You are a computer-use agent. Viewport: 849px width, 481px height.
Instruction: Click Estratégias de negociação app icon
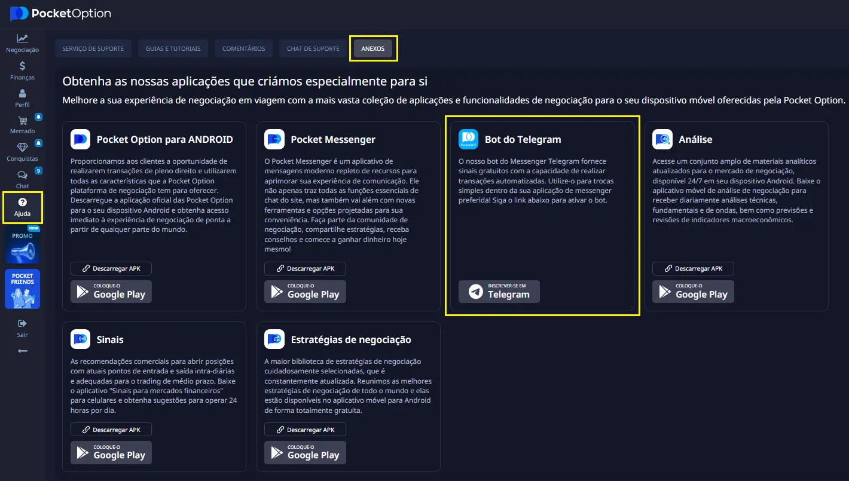pos(274,339)
